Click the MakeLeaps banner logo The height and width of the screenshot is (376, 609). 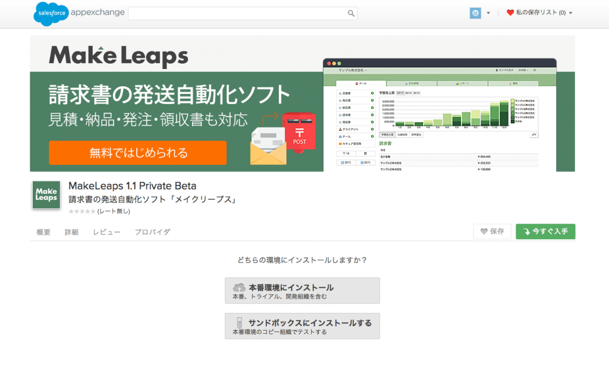click(118, 56)
